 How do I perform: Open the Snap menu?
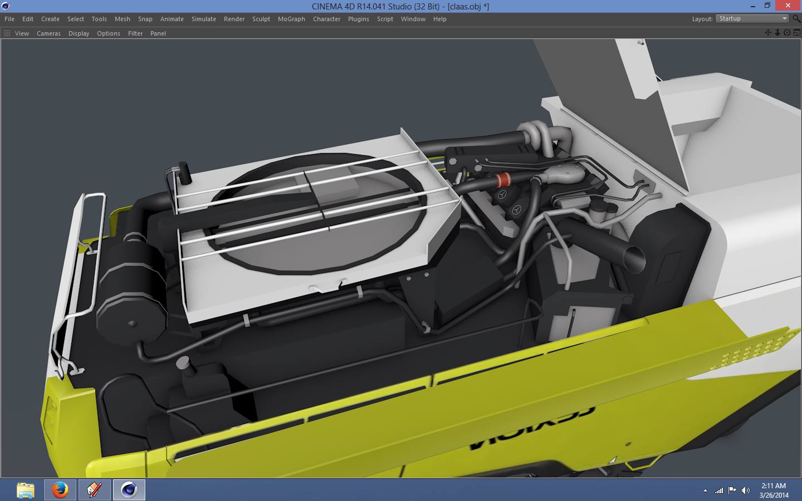pos(145,19)
